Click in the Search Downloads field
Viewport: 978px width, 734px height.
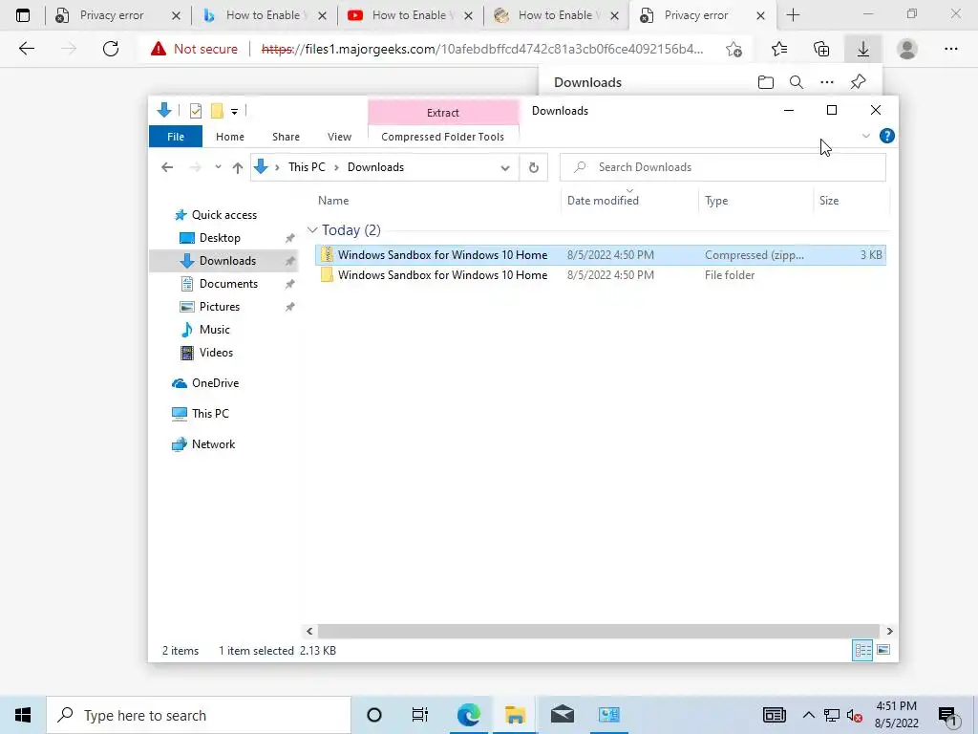tap(722, 167)
